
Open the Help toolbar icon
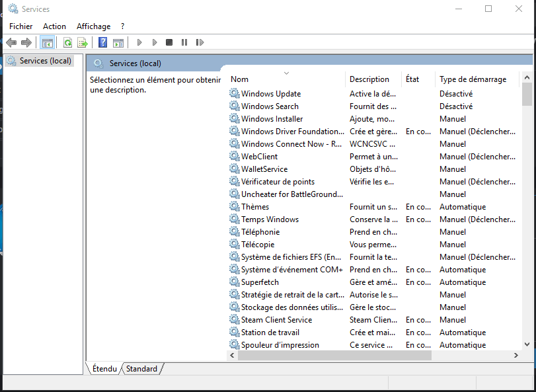102,42
